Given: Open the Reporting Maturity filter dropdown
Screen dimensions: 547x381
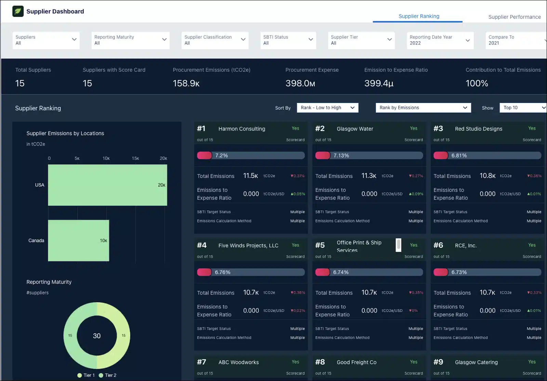Looking at the screenshot, I should (130, 40).
